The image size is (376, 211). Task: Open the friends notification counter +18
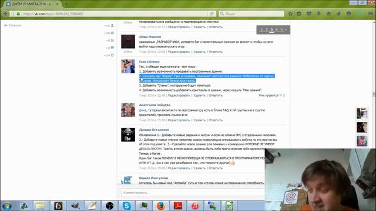coord(109,25)
